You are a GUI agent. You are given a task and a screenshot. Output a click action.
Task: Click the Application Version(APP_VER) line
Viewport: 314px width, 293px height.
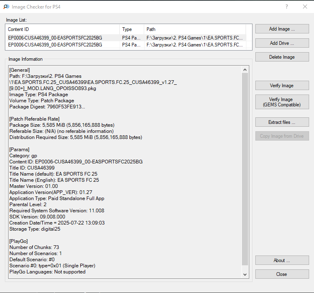(x=51, y=192)
